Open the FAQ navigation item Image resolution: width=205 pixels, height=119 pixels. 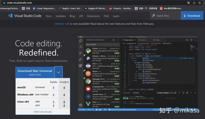(x=106, y=16)
